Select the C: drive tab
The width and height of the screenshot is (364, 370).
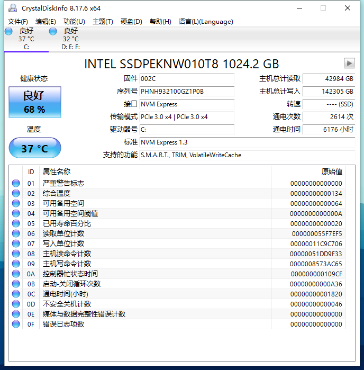click(26, 39)
